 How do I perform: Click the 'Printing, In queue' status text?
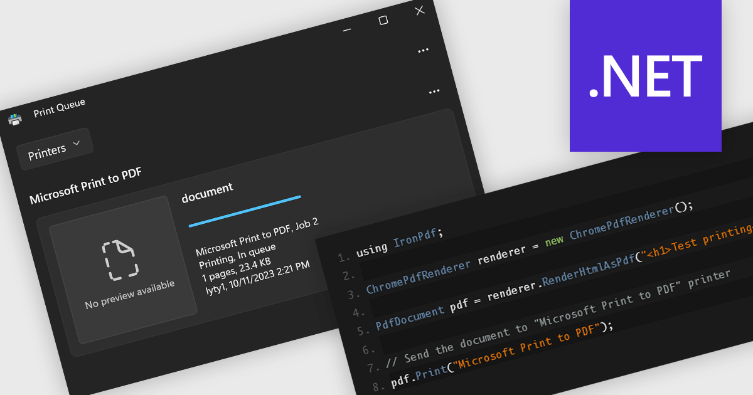click(x=237, y=257)
